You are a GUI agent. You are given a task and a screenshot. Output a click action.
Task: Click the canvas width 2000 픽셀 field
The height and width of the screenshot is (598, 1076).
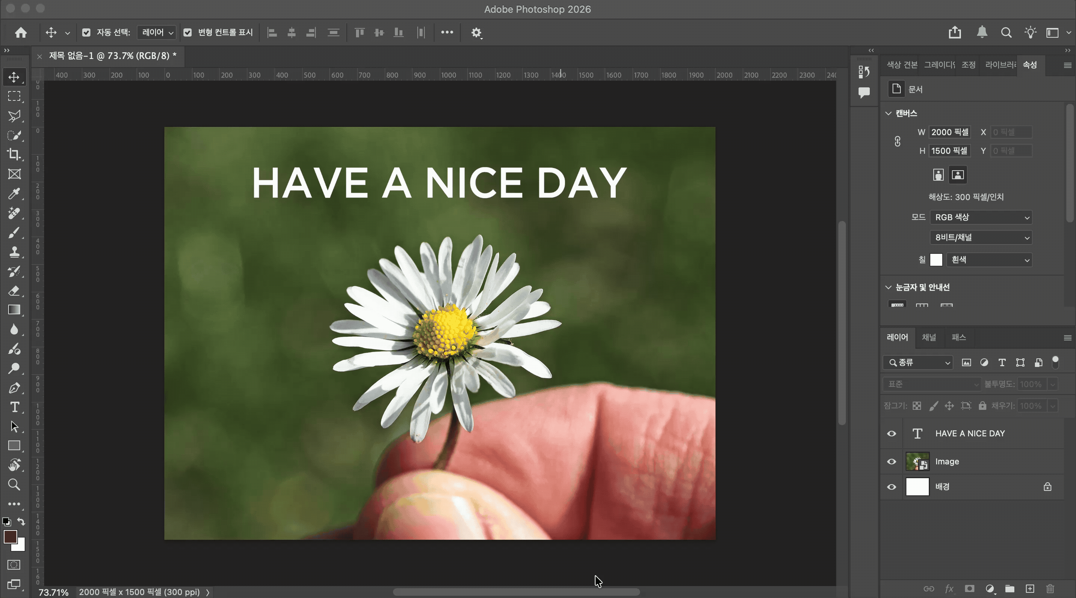949,132
